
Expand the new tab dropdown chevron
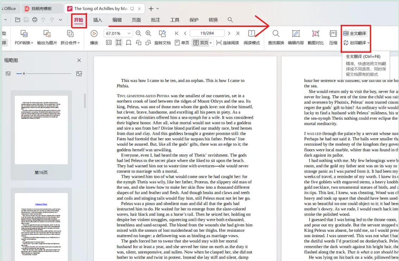[x=157, y=9]
